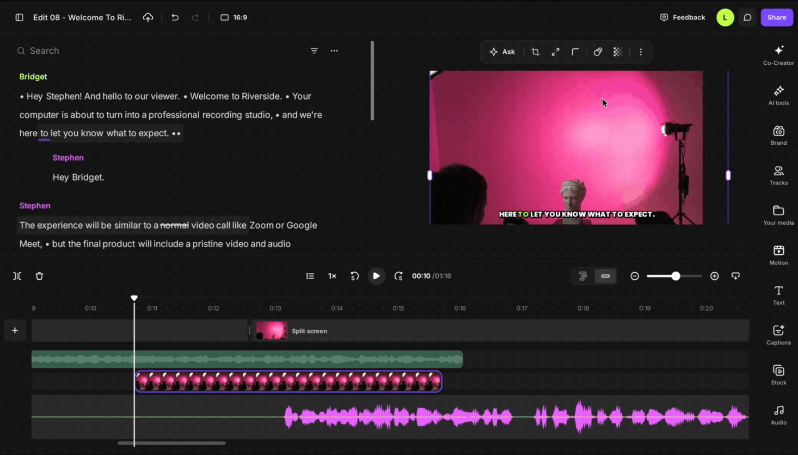Open the Co-Creator panel

[x=779, y=55]
